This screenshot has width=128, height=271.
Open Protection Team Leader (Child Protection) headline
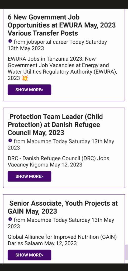click(55, 125)
